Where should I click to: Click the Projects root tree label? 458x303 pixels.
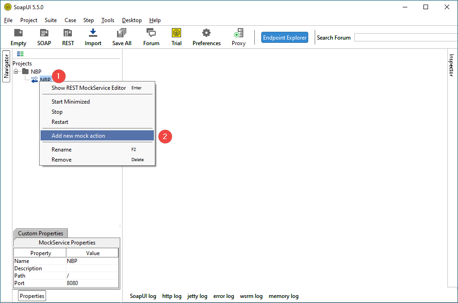click(x=22, y=64)
